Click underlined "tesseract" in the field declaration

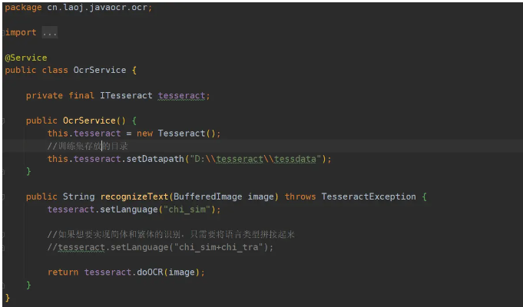[x=181, y=96]
